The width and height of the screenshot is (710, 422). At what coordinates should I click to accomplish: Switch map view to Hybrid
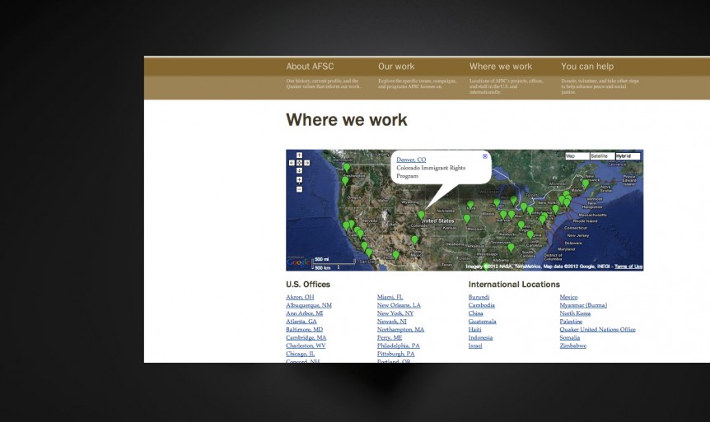click(x=628, y=156)
